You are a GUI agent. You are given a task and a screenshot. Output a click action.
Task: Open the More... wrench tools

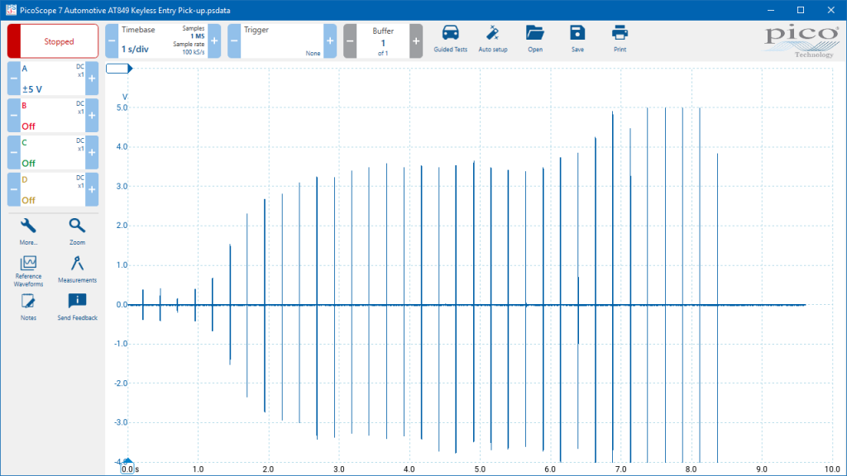(x=28, y=231)
